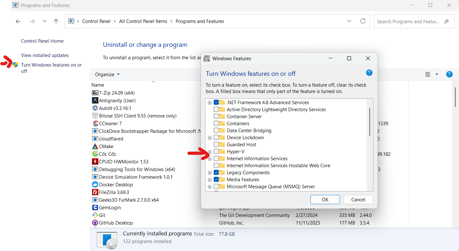Expand the Legacy Components tree node
This screenshot has height=251, width=459.
point(210,173)
